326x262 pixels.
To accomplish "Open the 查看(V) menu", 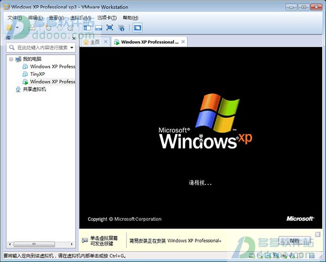I will [57, 18].
